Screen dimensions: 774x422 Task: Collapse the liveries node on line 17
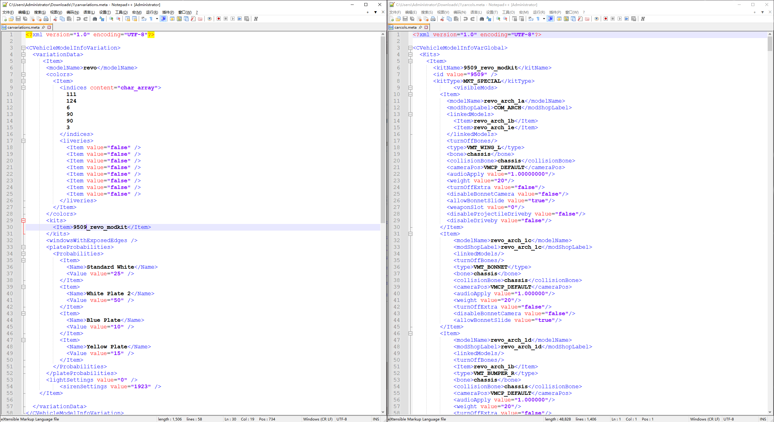pos(23,141)
